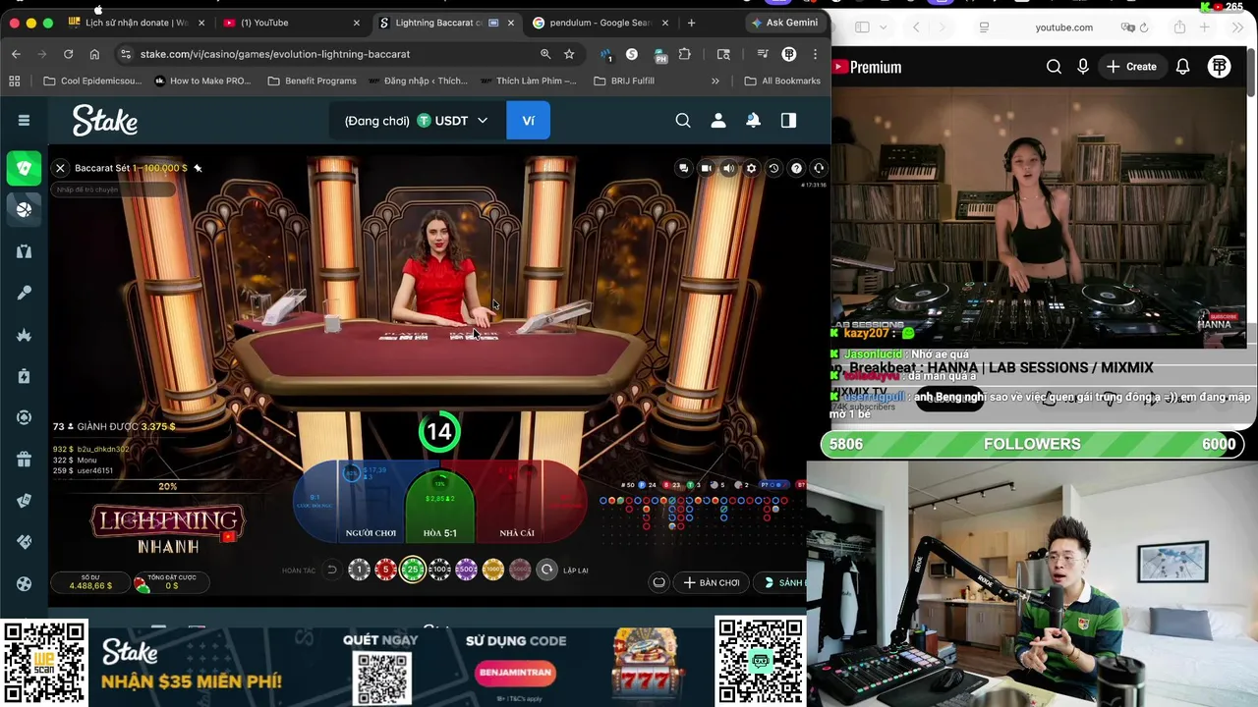1258x707 pixels.
Task: Select the Sports basketball icon in sidebar
Action: pos(24,209)
